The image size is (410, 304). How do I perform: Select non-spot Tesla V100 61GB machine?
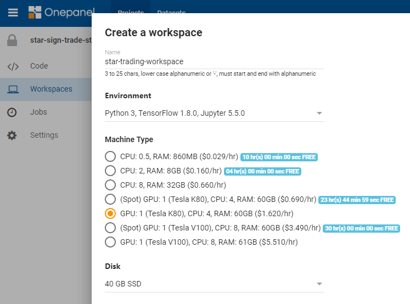(x=110, y=242)
